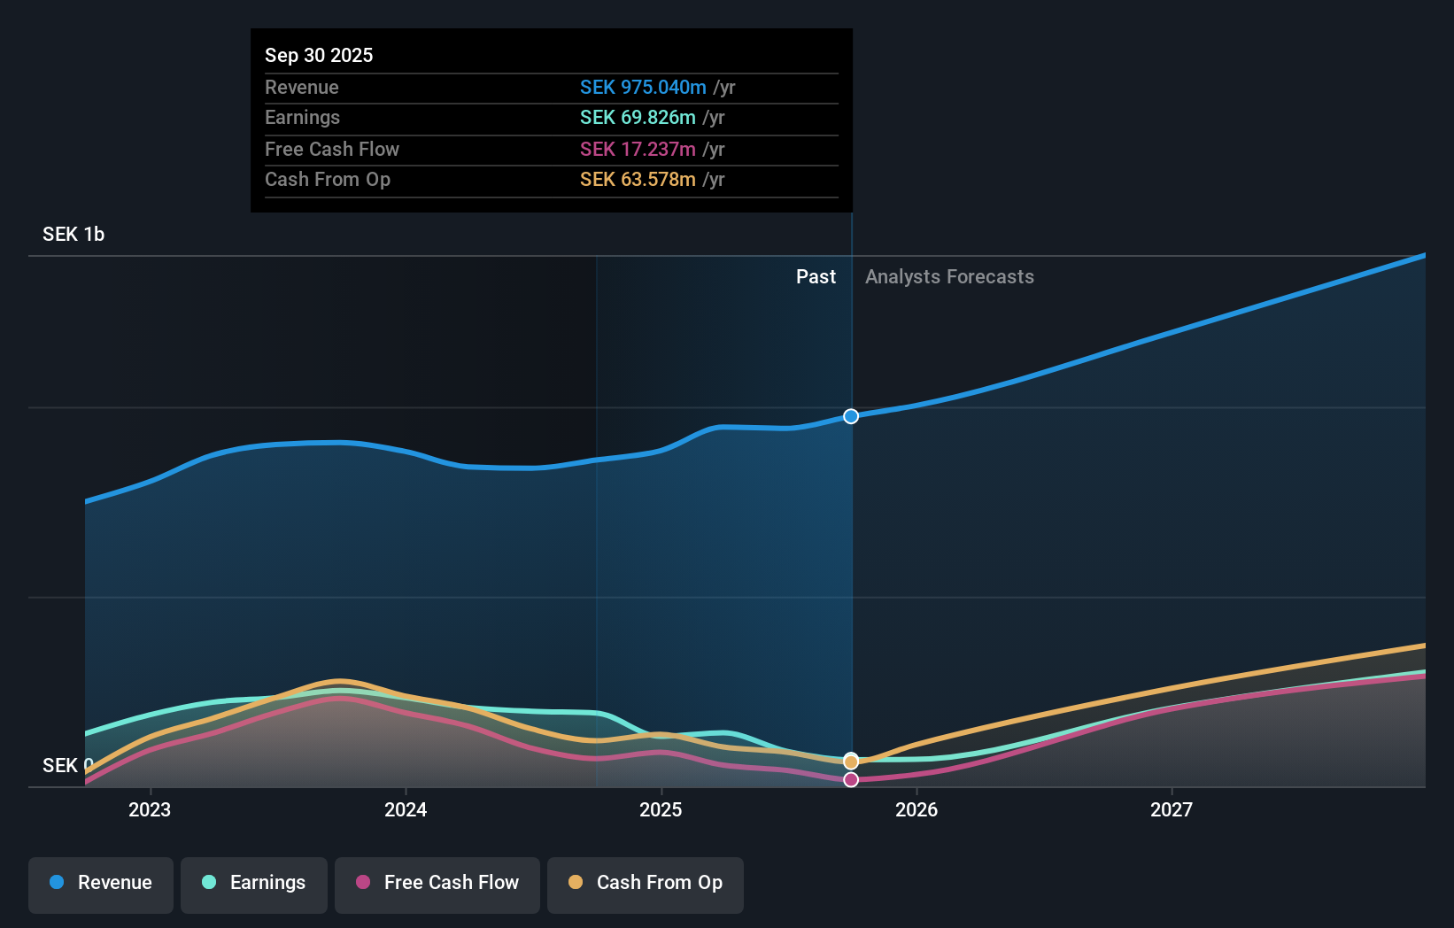Click the 2025 year axis label
Image resolution: width=1454 pixels, height=928 pixels.
click(x=661, y=809)
